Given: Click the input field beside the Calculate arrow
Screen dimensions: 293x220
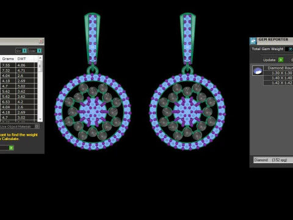Looking at the screenshot, I should (4, 148).
